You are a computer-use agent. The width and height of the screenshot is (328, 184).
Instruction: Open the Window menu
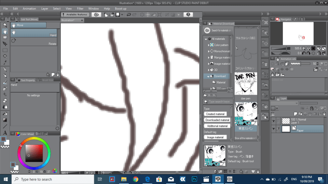[93, 9]
